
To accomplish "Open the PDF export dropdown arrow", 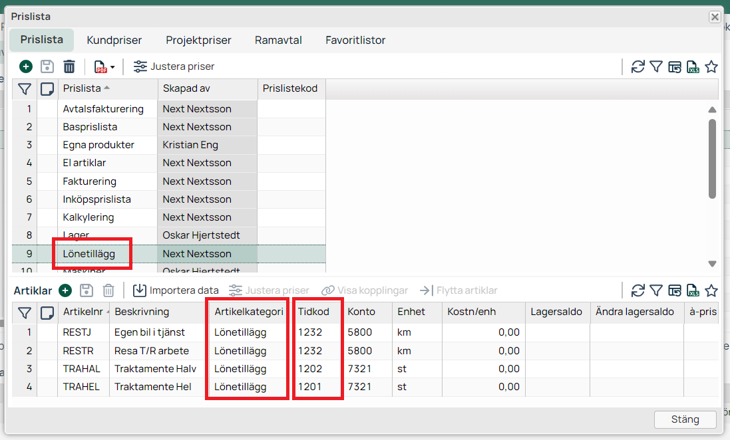I will (x=112, y=67).
